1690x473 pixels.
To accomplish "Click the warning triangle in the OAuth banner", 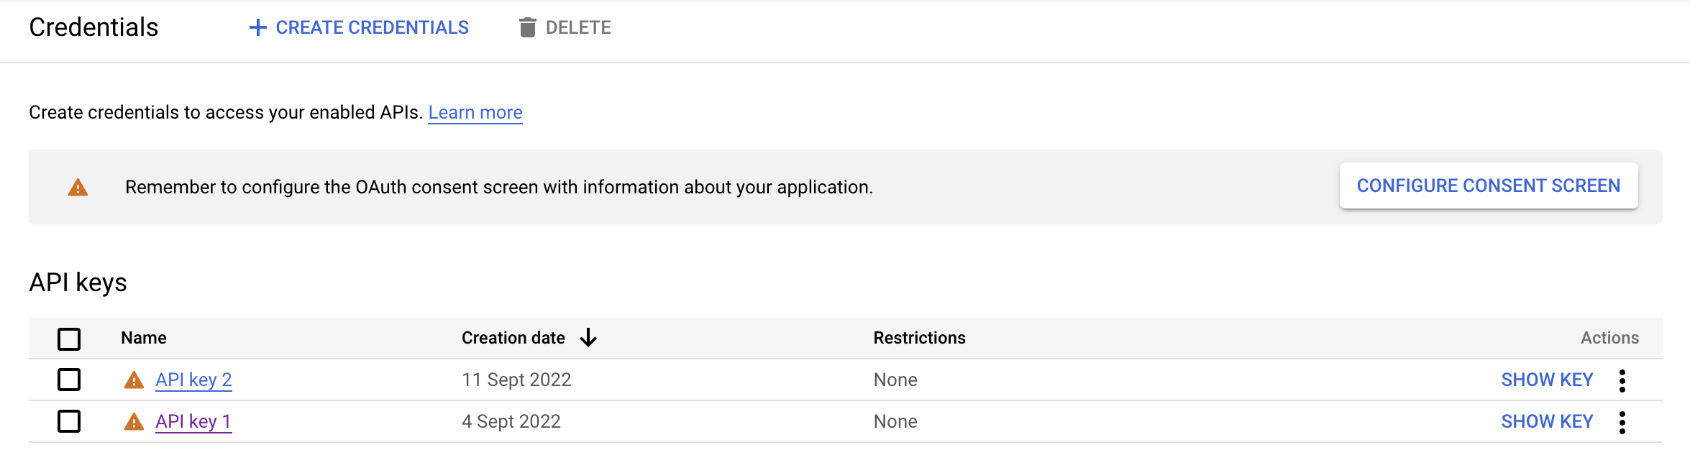I will tap(77, 187).
